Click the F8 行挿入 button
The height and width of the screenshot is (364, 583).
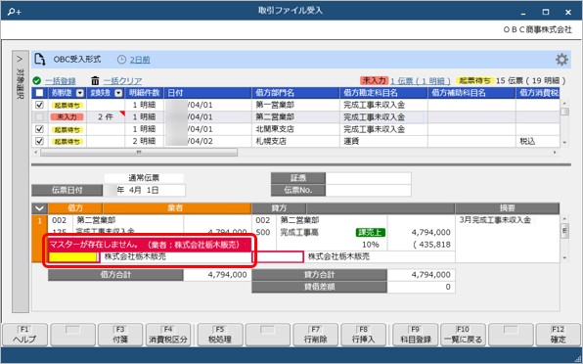click(363, 335)
